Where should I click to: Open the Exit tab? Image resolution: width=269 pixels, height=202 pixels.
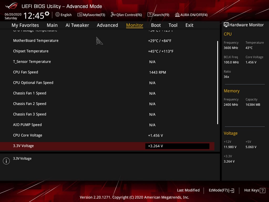[x=189, y=25]
